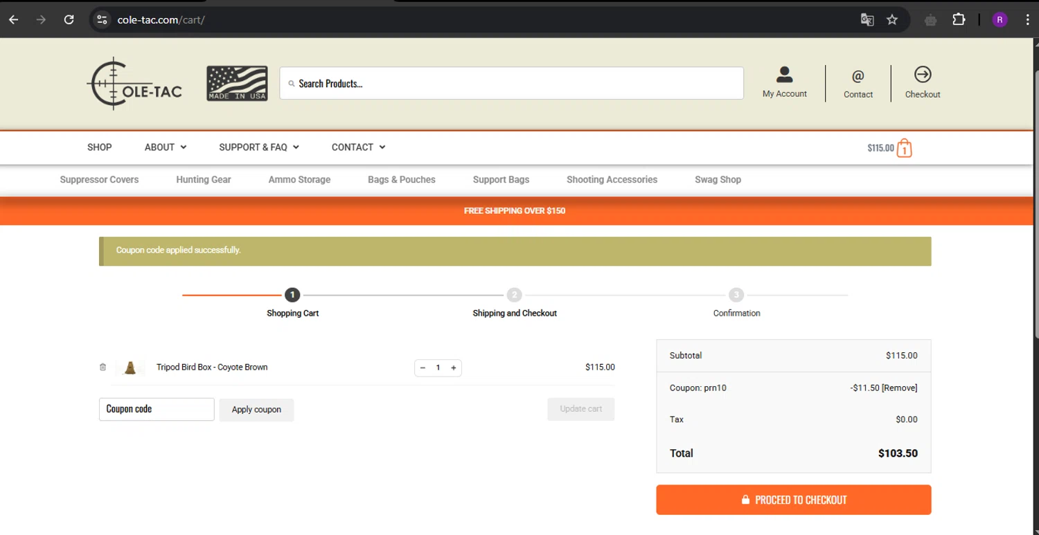Click the Cole-Tac logo
Image resolution: width=1039 pixels, height=535 pixels.
(x=134, y=84)
